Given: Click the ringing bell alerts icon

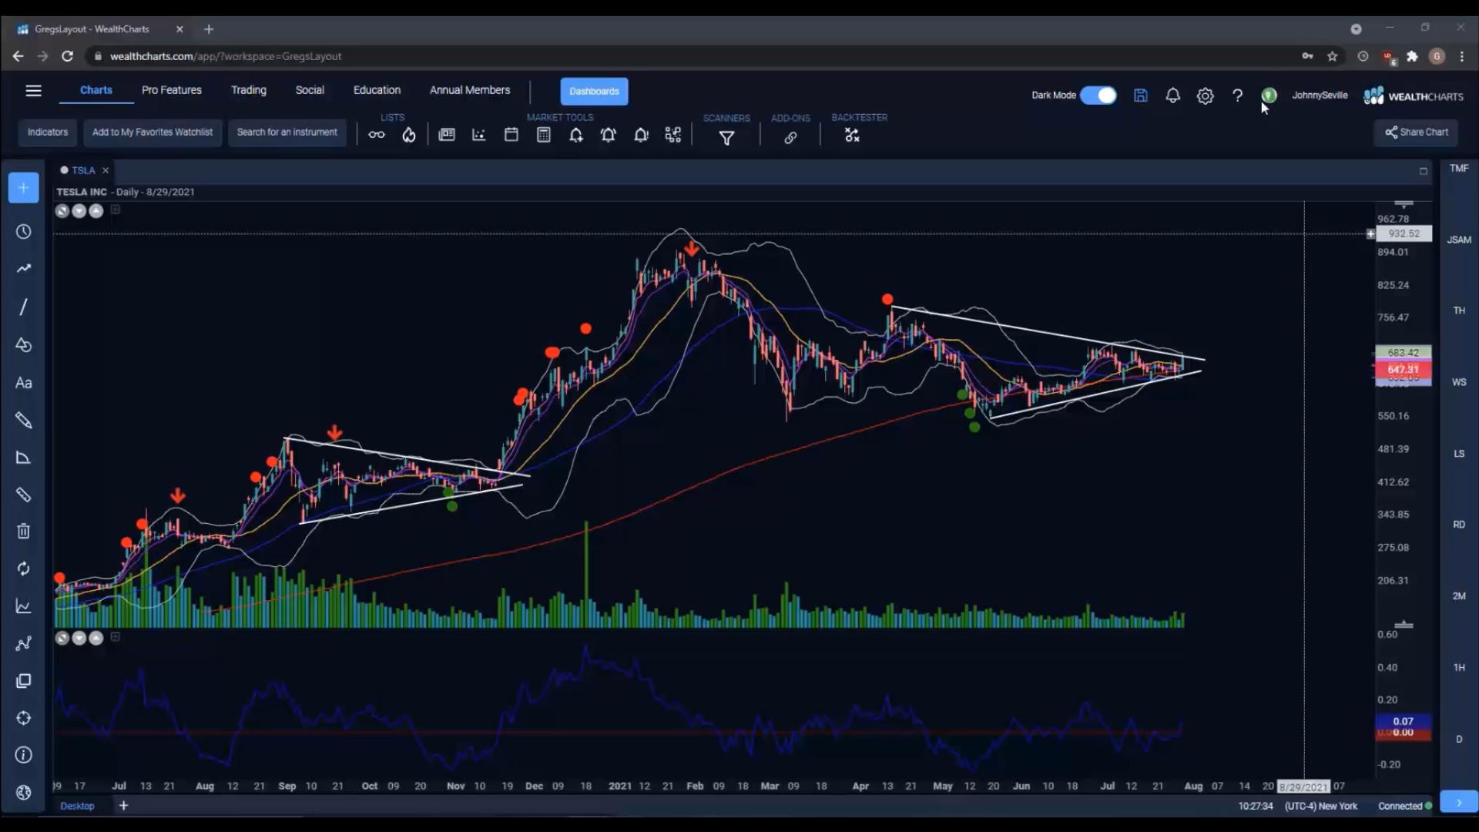Looking at the screenshot, I should pos(609,136).
